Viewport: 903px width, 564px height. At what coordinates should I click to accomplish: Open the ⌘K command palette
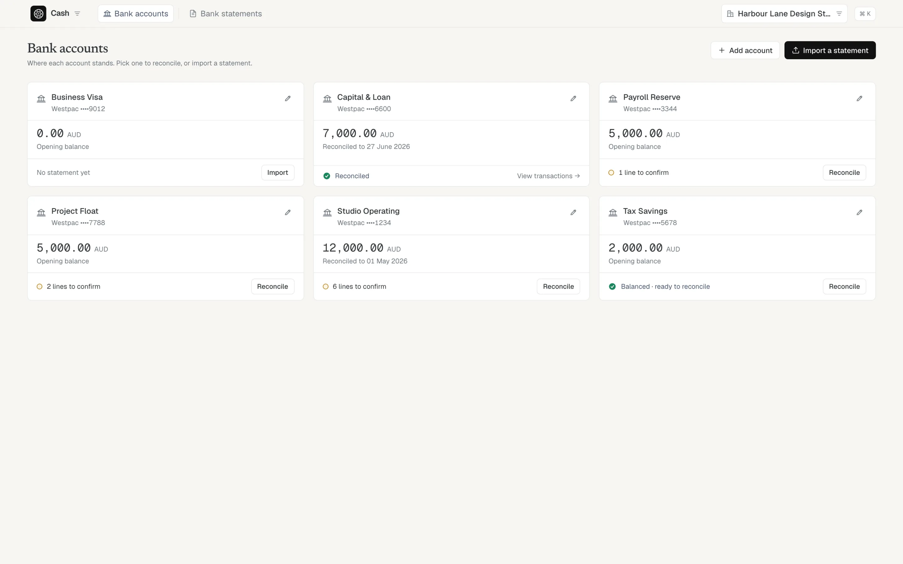(x=864, y=13)
